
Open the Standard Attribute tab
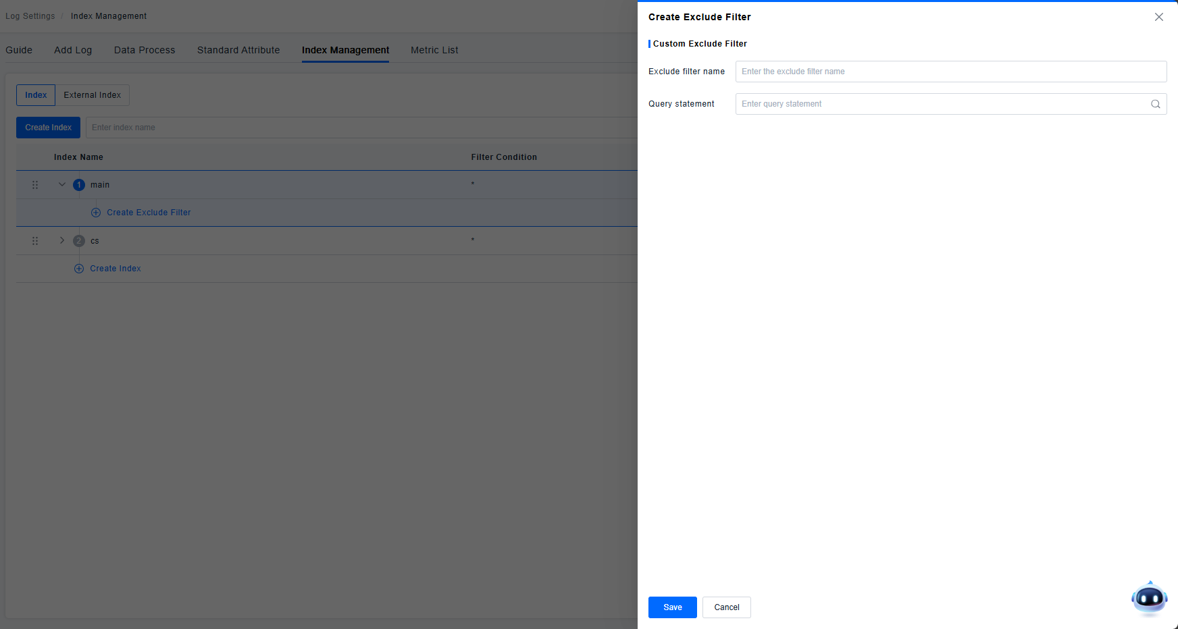238,50
